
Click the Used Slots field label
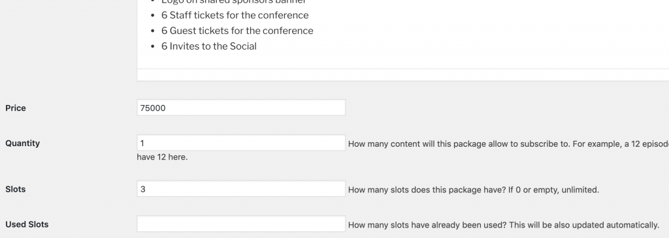pos(27,224)
